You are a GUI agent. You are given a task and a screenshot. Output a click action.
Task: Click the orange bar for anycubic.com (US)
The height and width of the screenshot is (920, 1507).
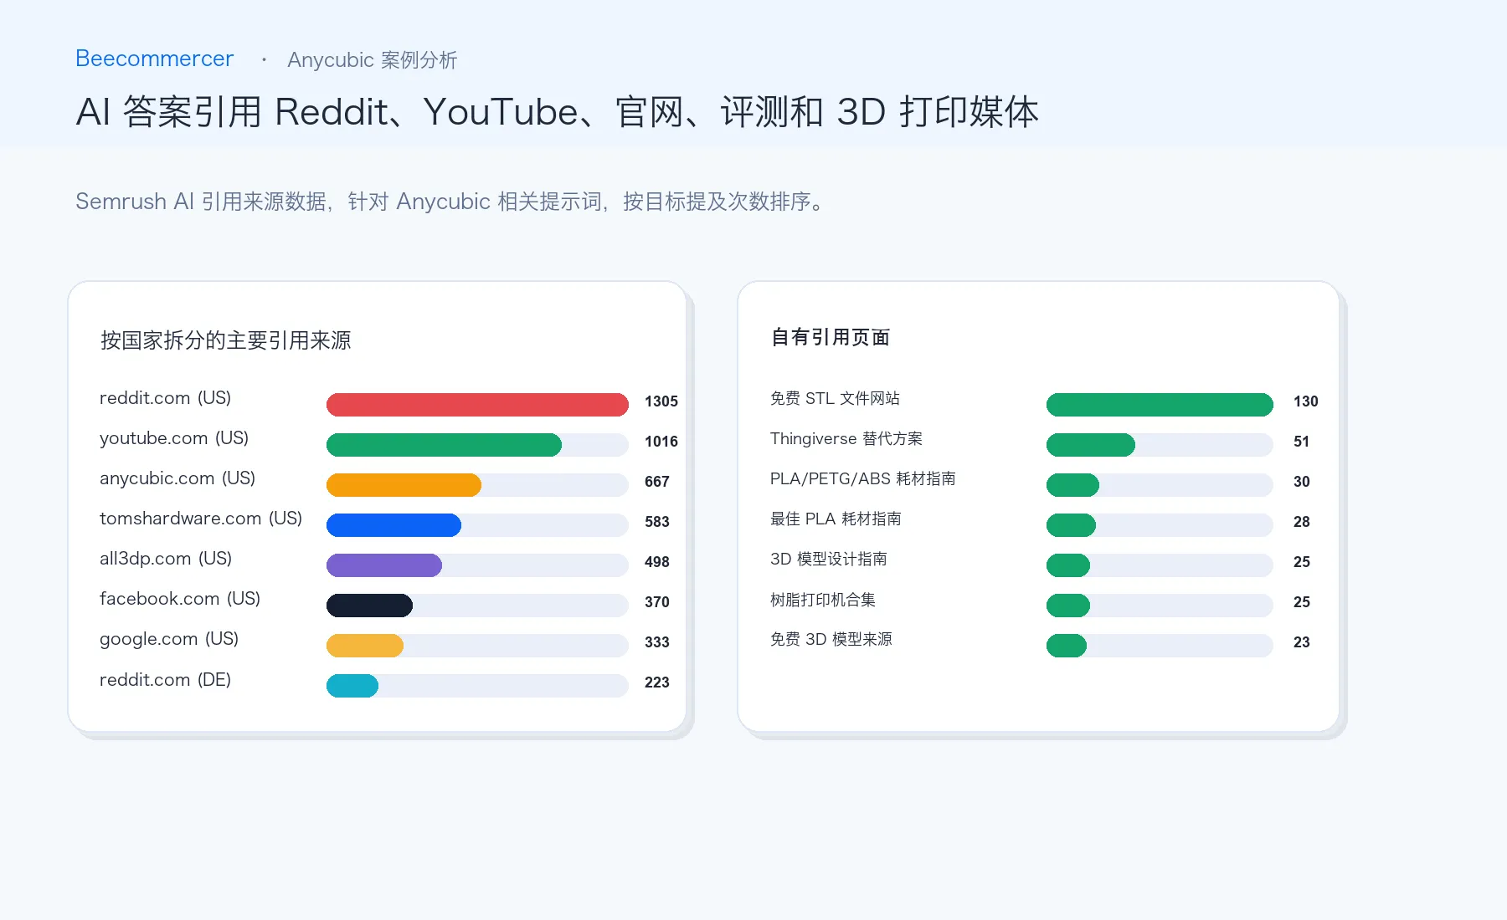pos(404,485)
